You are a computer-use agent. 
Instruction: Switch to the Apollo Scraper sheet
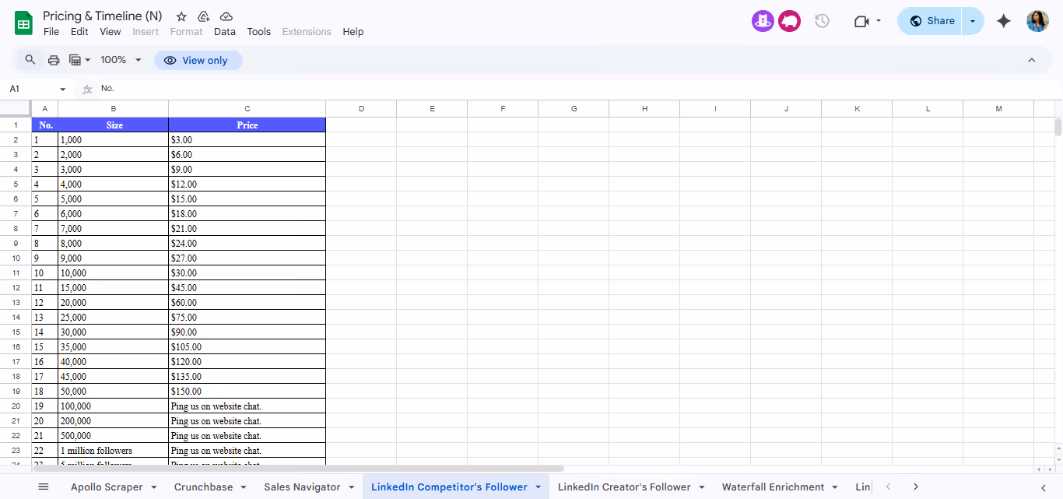coord(107,487)
